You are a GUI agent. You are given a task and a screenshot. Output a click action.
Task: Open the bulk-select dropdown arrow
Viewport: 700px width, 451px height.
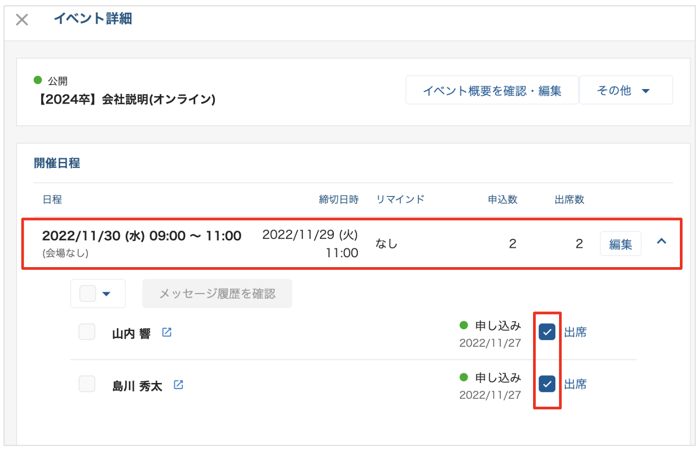click(107, 294)
